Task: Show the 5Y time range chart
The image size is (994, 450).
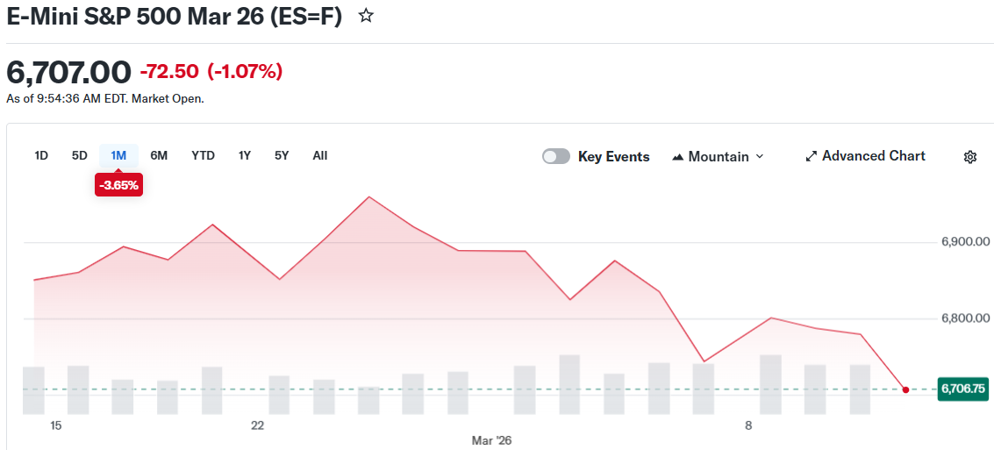Action: coord(282,155)
